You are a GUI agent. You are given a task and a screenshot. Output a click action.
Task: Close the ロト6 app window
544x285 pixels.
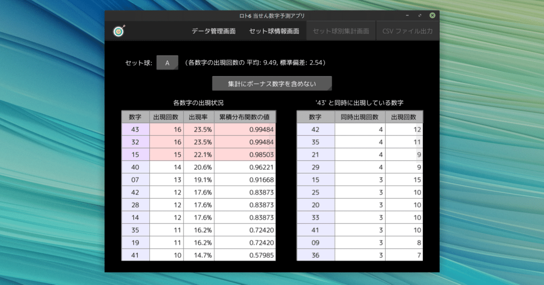pos(432,15)
